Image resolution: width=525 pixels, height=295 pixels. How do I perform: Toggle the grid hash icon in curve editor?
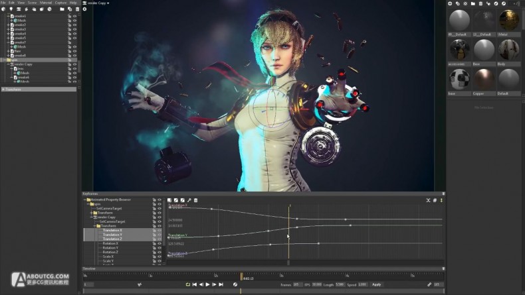(435, 200)
